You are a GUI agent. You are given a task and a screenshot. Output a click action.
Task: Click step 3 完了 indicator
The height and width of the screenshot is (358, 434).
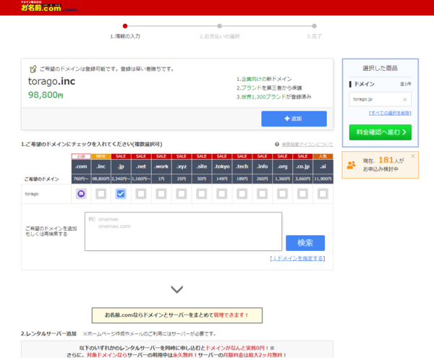[x=314, y=31]
